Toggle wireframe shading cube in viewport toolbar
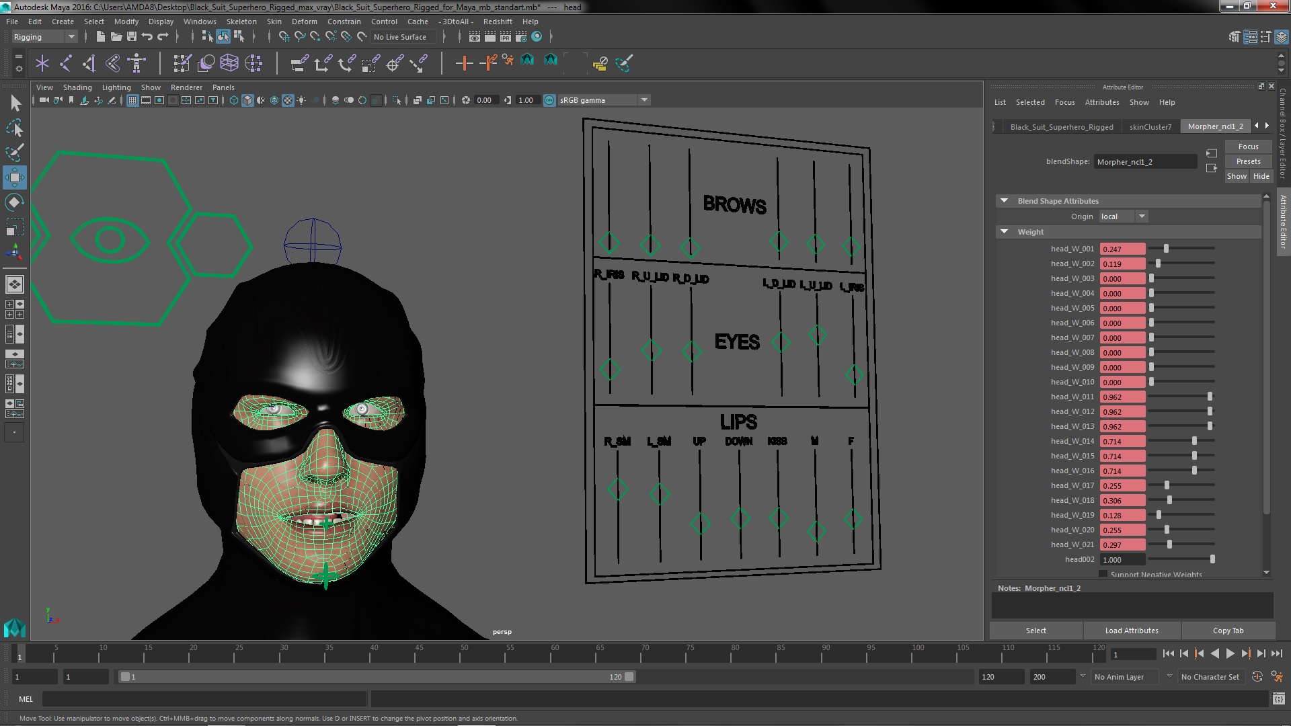 234,100
